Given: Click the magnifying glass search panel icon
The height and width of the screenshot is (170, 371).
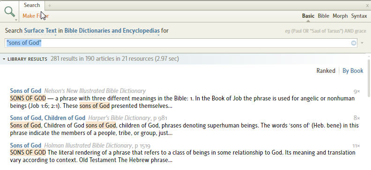Looking at the screenshot, I should point(9,12).
